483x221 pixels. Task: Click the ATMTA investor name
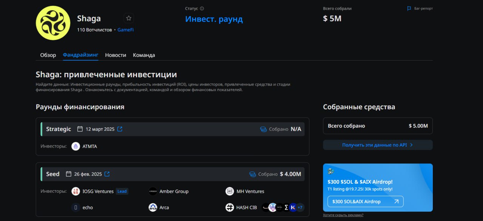(90, 146)
